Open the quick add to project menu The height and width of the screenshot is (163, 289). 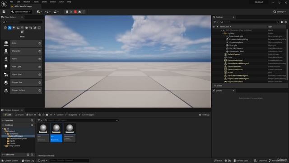39,12
